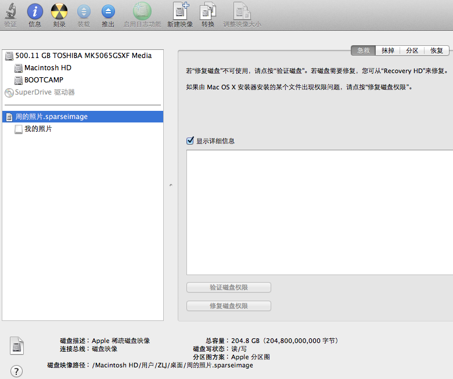The image size is (453, 379).
Task: Open 信息 (Info) from the toolbar
Action: 35,12
